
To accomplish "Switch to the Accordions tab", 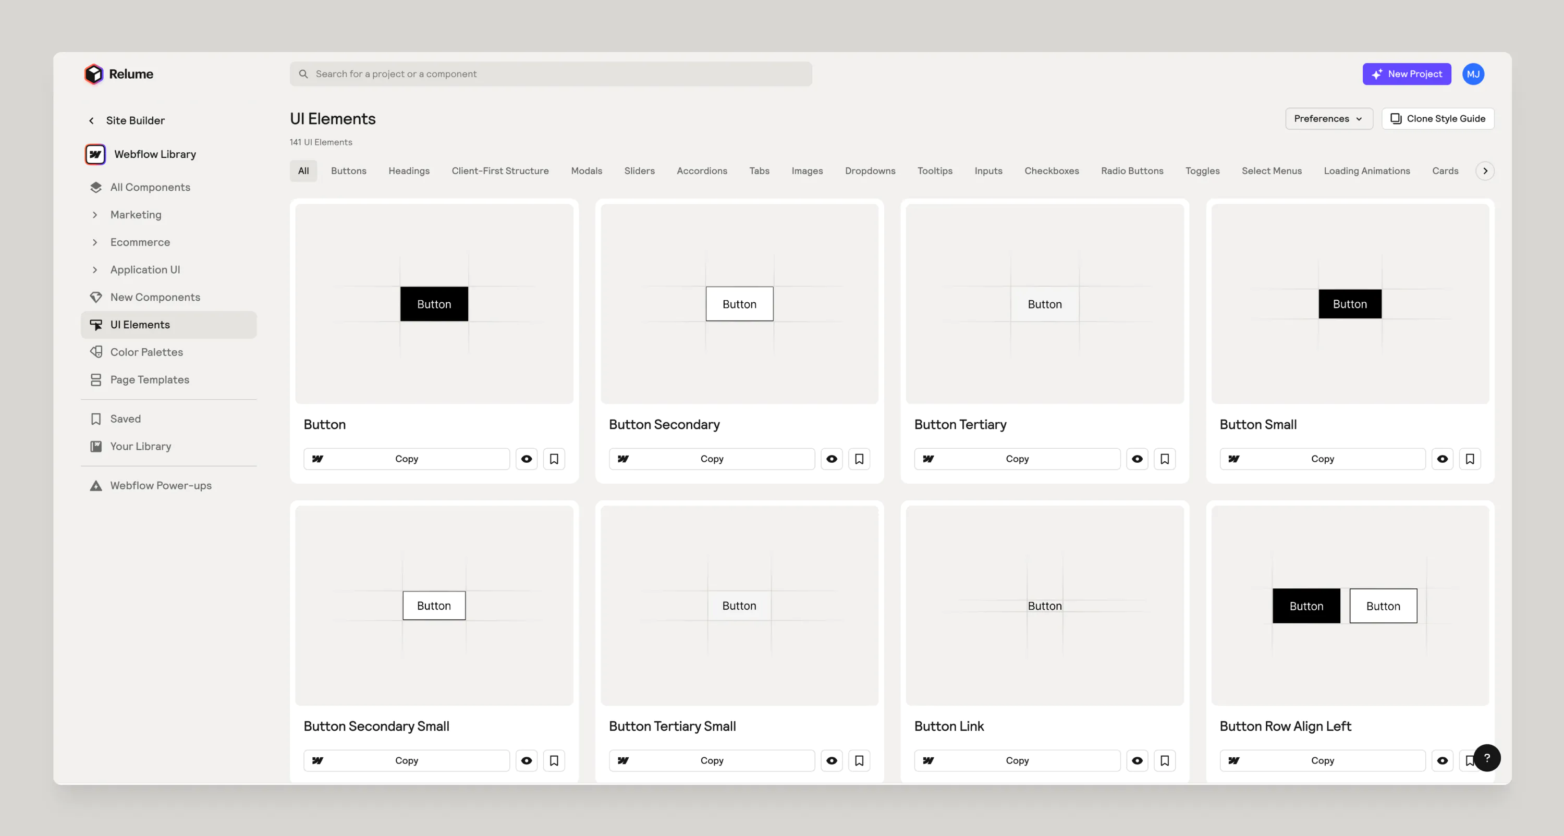I will tap(702, 171).
